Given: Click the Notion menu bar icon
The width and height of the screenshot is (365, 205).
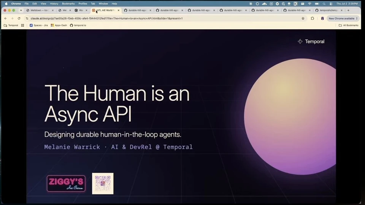Looking at the screenshot, I should (x=271, y=4).
